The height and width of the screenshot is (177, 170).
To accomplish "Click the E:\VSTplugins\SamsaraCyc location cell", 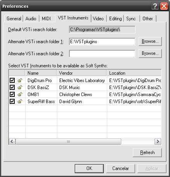I will tap(134, 95).
